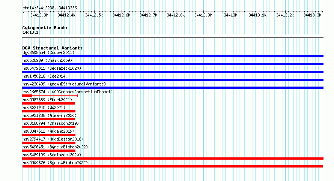Open variant nsv3188794 (Chaisson2019) label

(x=51, y=123)
